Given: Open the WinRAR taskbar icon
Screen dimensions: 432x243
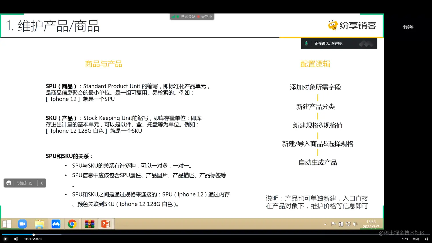Looking at the screenshot, I should coord(89,224).
